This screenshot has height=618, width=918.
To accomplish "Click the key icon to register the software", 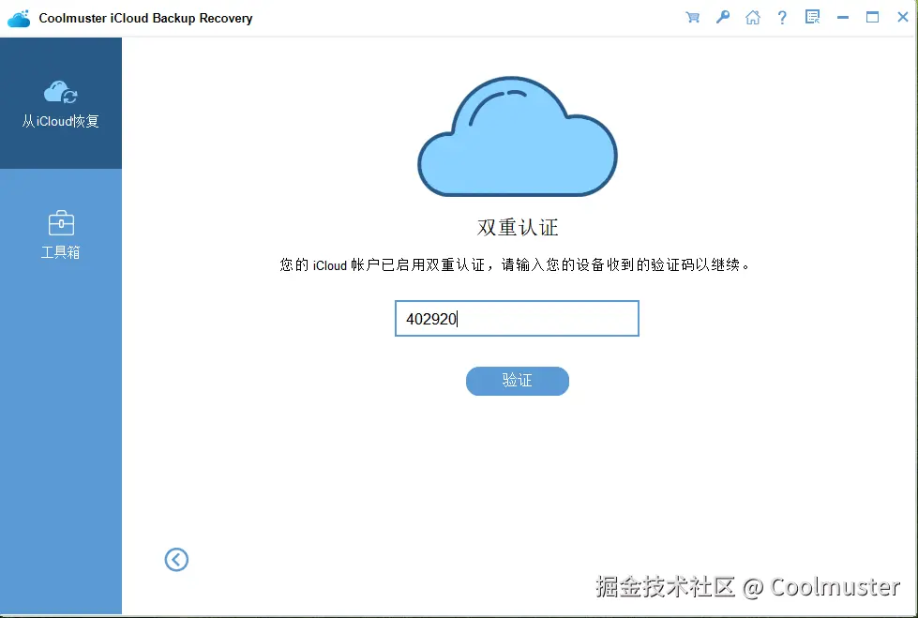I will (722, 16).
